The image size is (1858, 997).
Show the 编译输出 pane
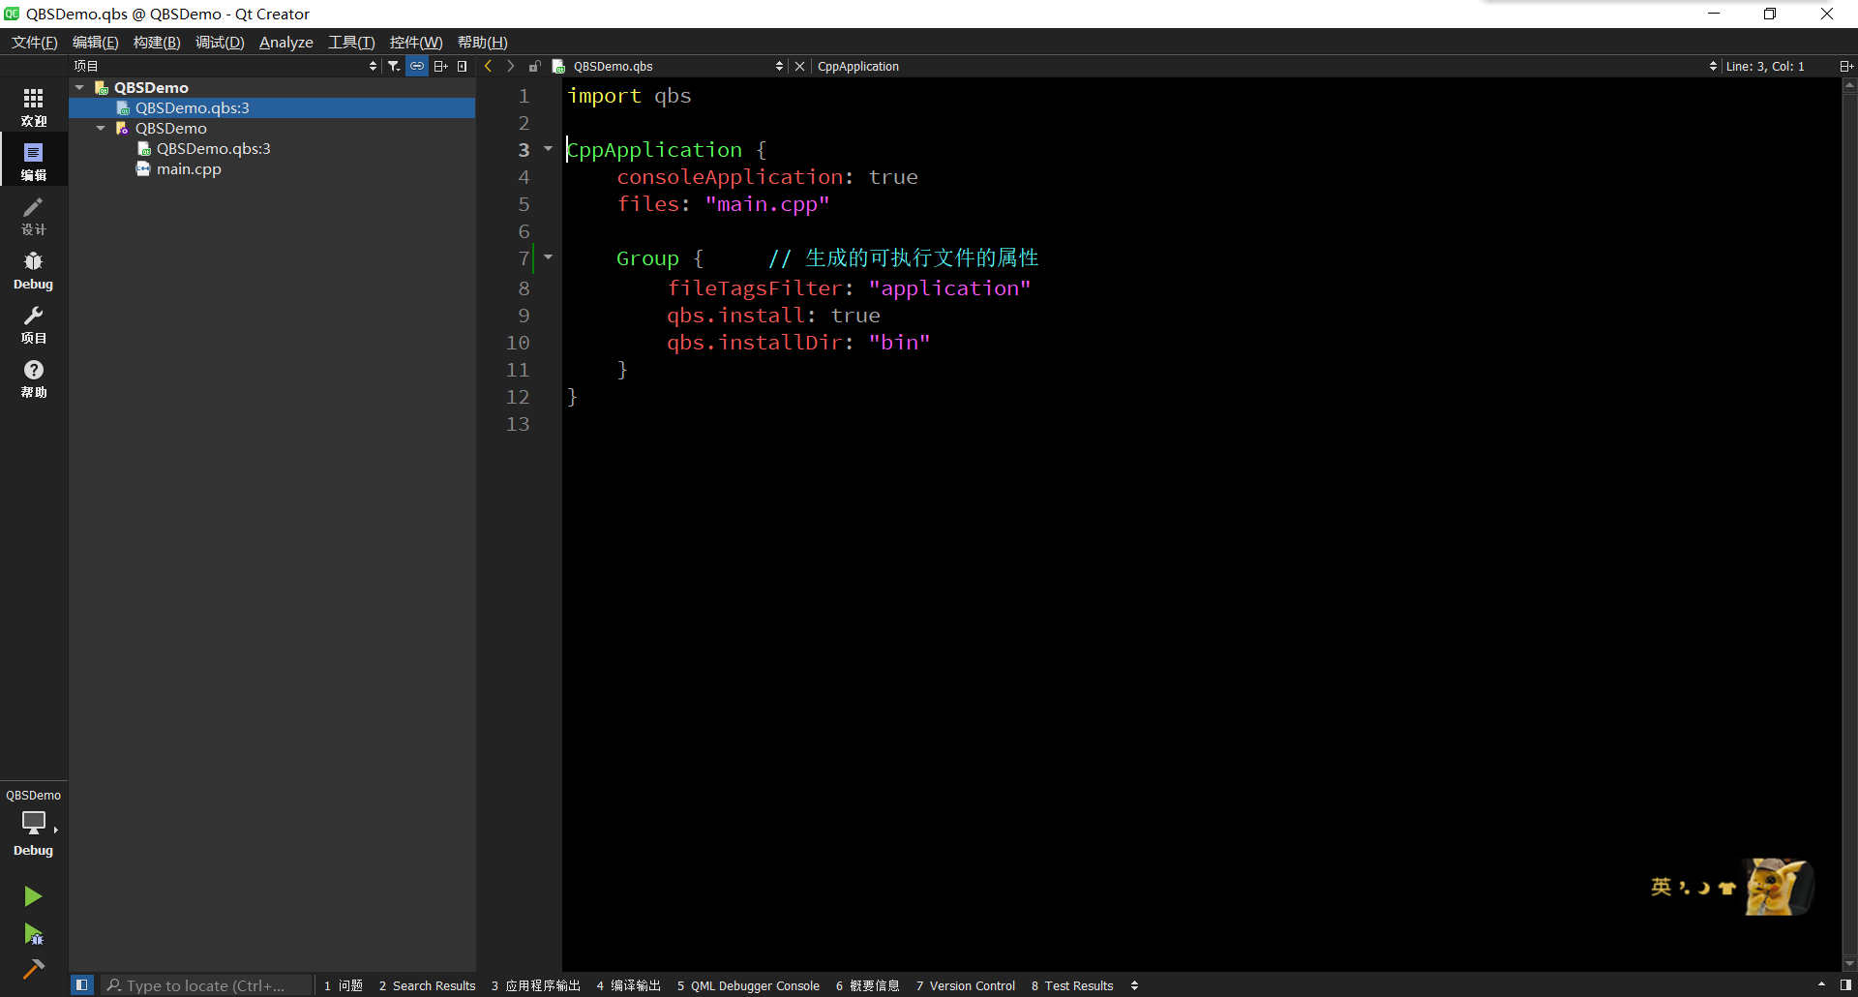(629, 985)
